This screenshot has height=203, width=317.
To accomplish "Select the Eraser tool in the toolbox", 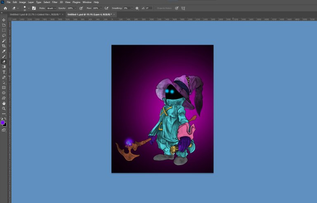I will click(4, 62).
